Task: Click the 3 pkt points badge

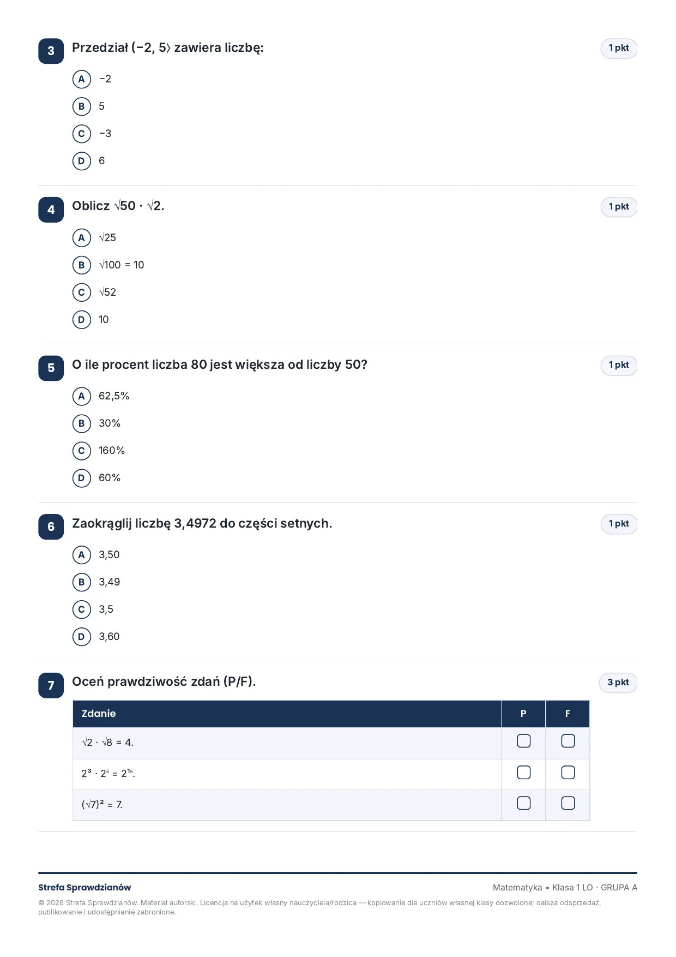Action: tap(618, 683)
